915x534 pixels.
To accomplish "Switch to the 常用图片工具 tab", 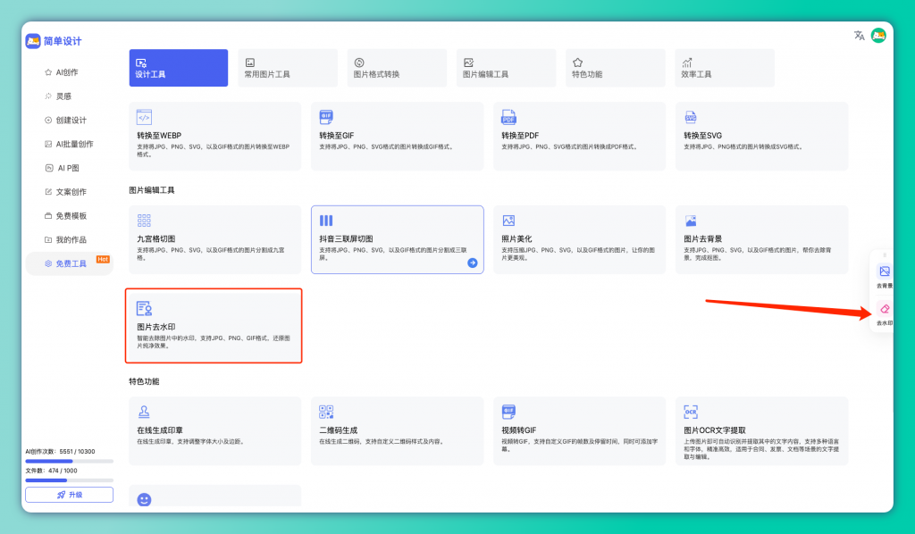I will click(288, 68).
